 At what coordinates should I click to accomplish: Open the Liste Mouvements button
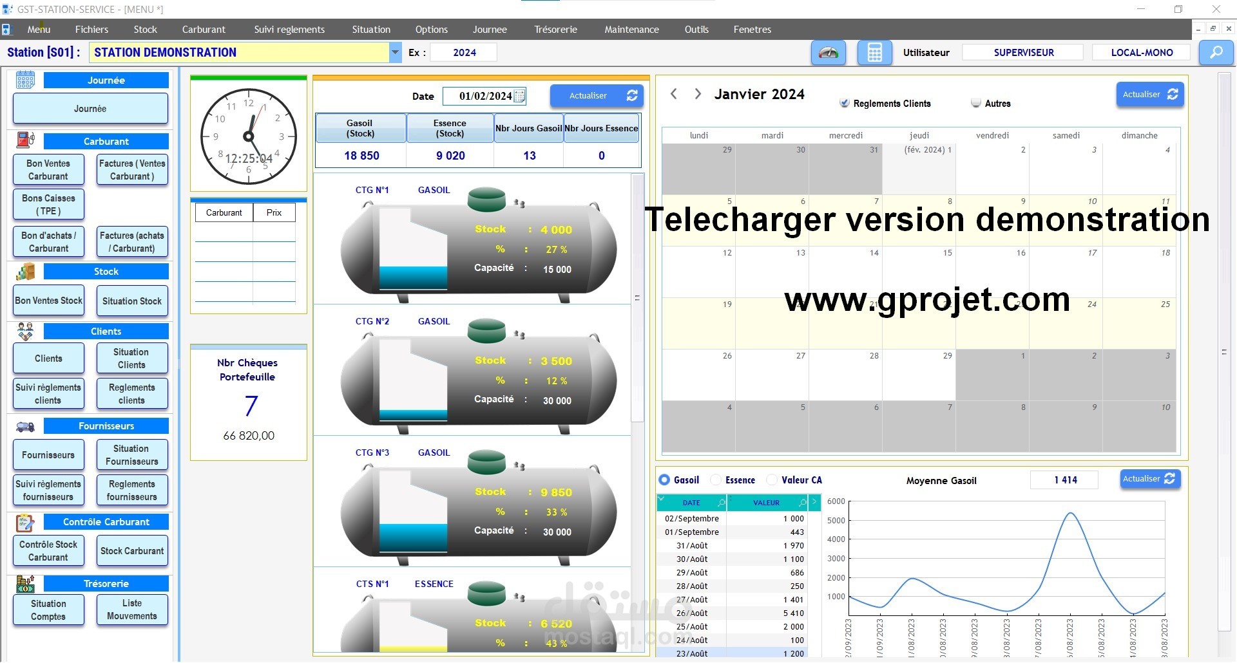tap(132, 610)
